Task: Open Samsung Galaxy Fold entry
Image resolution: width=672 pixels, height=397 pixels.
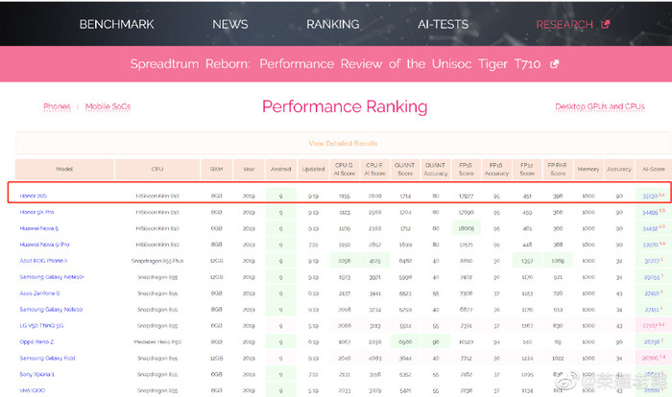Action: (46, 357)
